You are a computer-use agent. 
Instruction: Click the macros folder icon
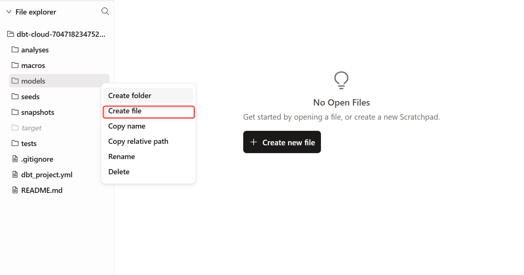pos(15,65)
